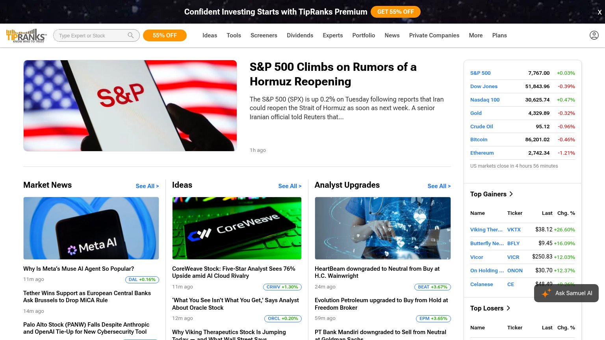The image size is (605, 340).
Task: Open the Screeners menu
Action: tap(264, 35)
